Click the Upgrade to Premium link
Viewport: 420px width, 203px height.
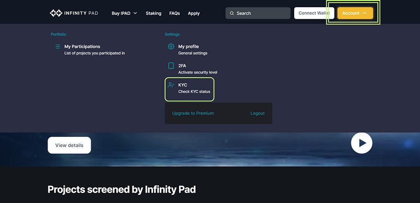[193, 113]
